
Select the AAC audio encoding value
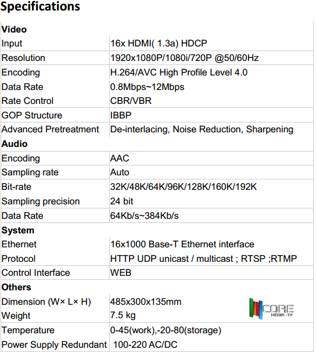[x=120, y=159]
